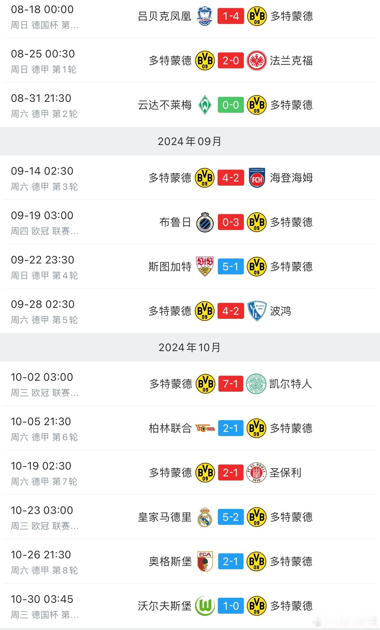
Task: Select the 2024年09月 section header
Action: tap(190, 141)
